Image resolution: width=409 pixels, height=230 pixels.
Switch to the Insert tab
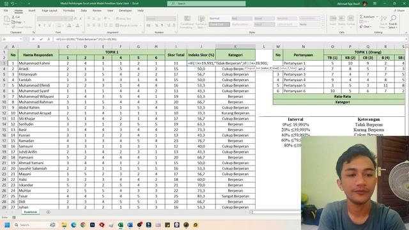click(32, 11)
